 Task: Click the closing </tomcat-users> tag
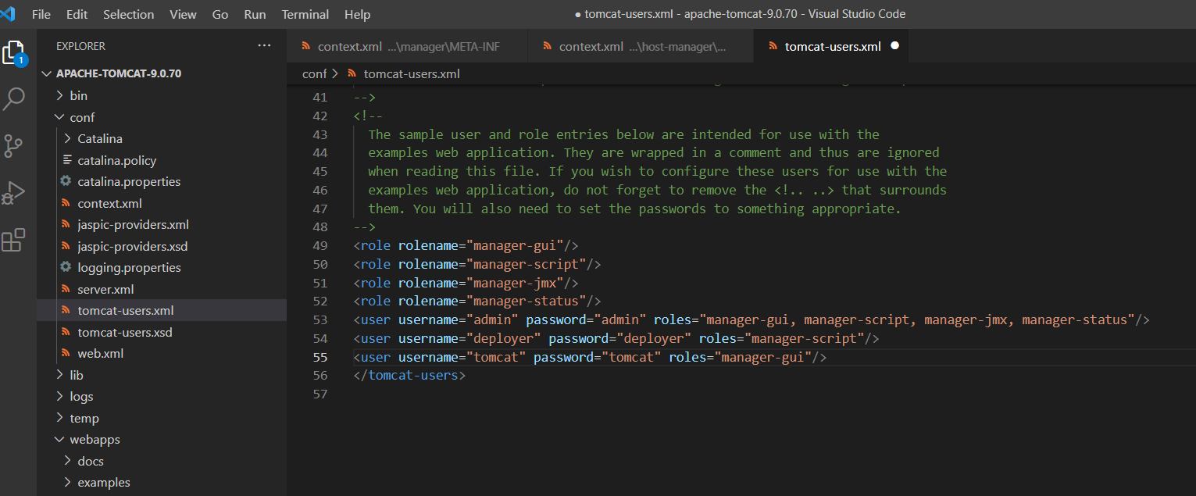[x=409, y=375]
